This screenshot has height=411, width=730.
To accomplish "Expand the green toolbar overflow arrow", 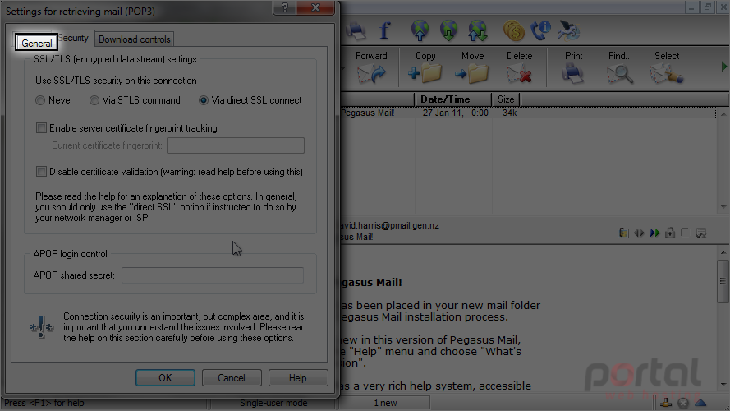I will point(724,67).
